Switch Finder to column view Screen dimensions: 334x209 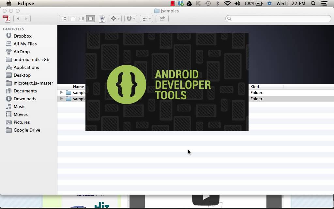tap(82, 19)
